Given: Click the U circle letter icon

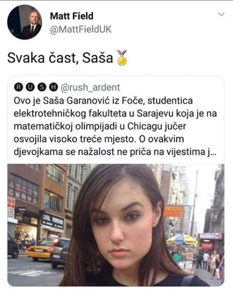Looking at the screenshot, I should click(x=30, y=87).
